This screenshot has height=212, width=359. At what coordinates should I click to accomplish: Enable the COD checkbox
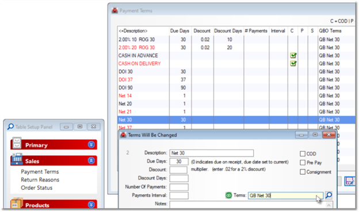(303, 154)
